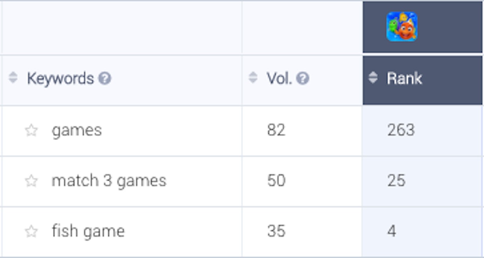Click the help icon beside Keywords
Screen dimensions: 484x258
click(104, 78)
